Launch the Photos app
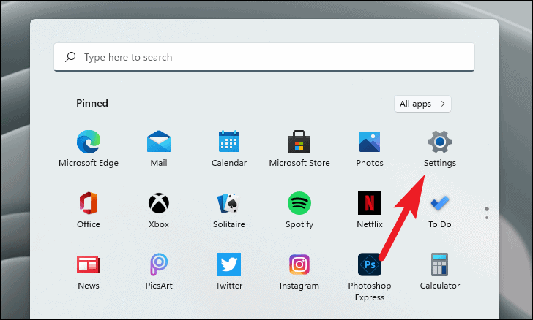 [x=370, y=148]
